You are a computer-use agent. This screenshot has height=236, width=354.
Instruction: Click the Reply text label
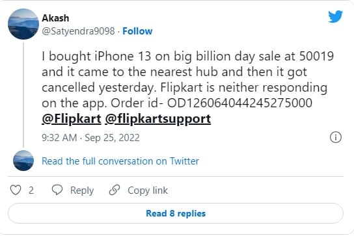point(82,190)
